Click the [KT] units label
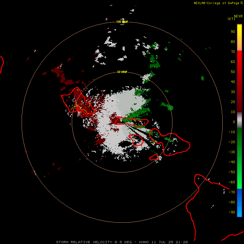244x244 pixels. coord(231,19)
